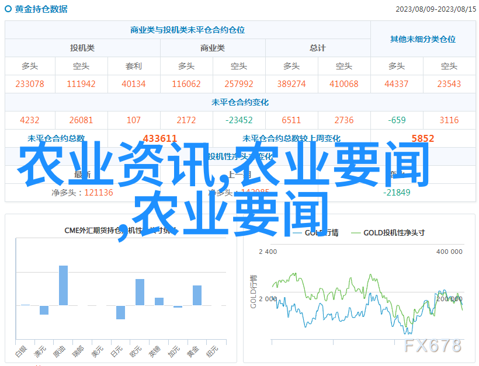Click the 美元 x-axis label
The width and height of the screenshot is (479, 366).
(x=97, y=352)
